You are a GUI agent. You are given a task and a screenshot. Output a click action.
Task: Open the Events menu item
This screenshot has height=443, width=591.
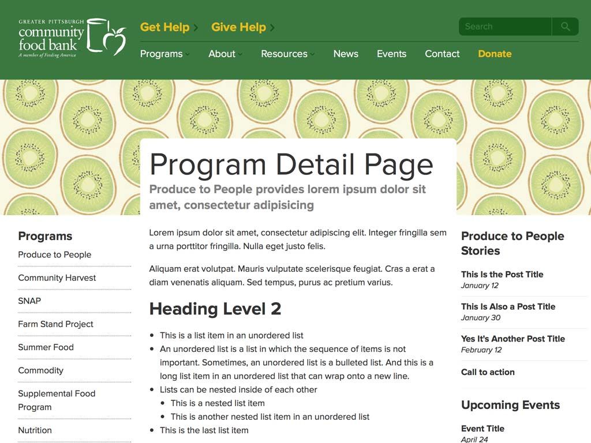pos(391,54)
